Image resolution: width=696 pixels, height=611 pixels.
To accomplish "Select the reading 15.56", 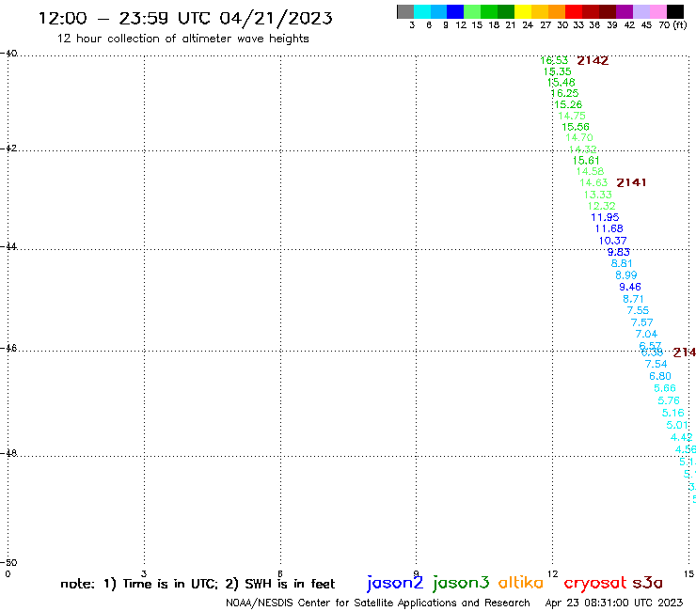I will pos(576,127).
